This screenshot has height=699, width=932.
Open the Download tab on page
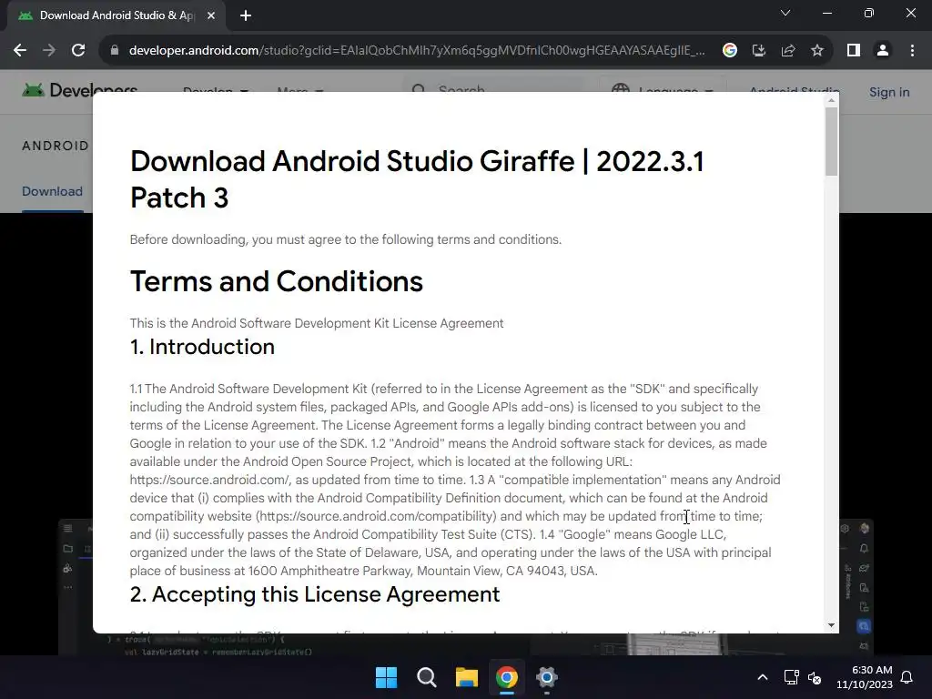click(52, 191)
